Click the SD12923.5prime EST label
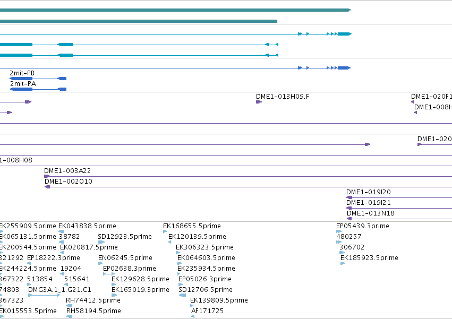 [x=125, y=237]
